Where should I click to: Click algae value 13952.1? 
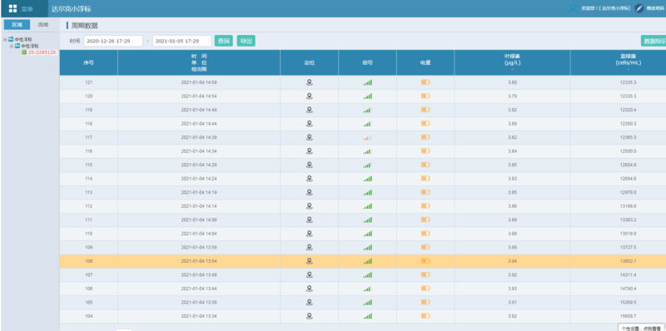point(629,261)
